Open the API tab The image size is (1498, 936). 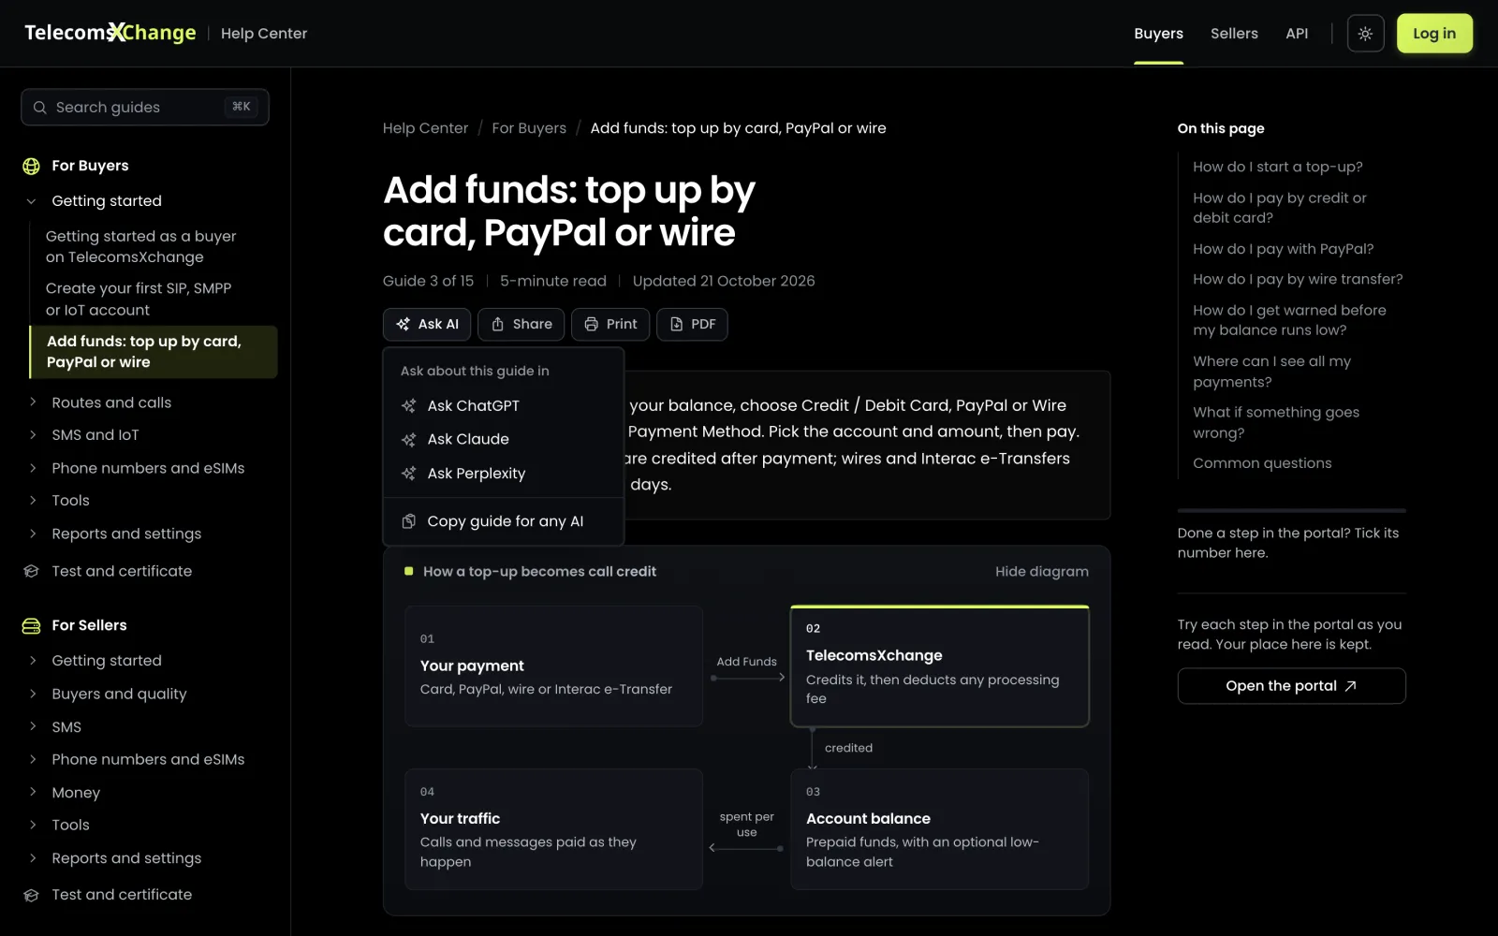coord(1297,34)
